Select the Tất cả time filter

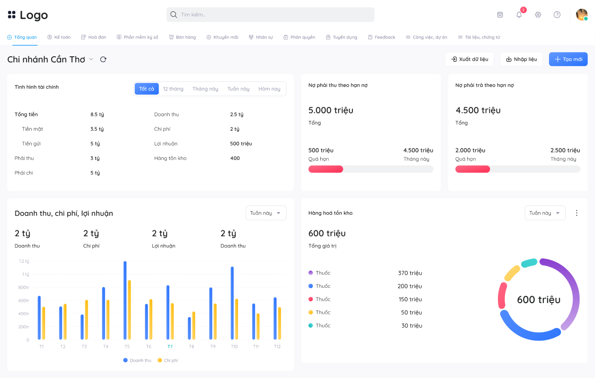146,89
